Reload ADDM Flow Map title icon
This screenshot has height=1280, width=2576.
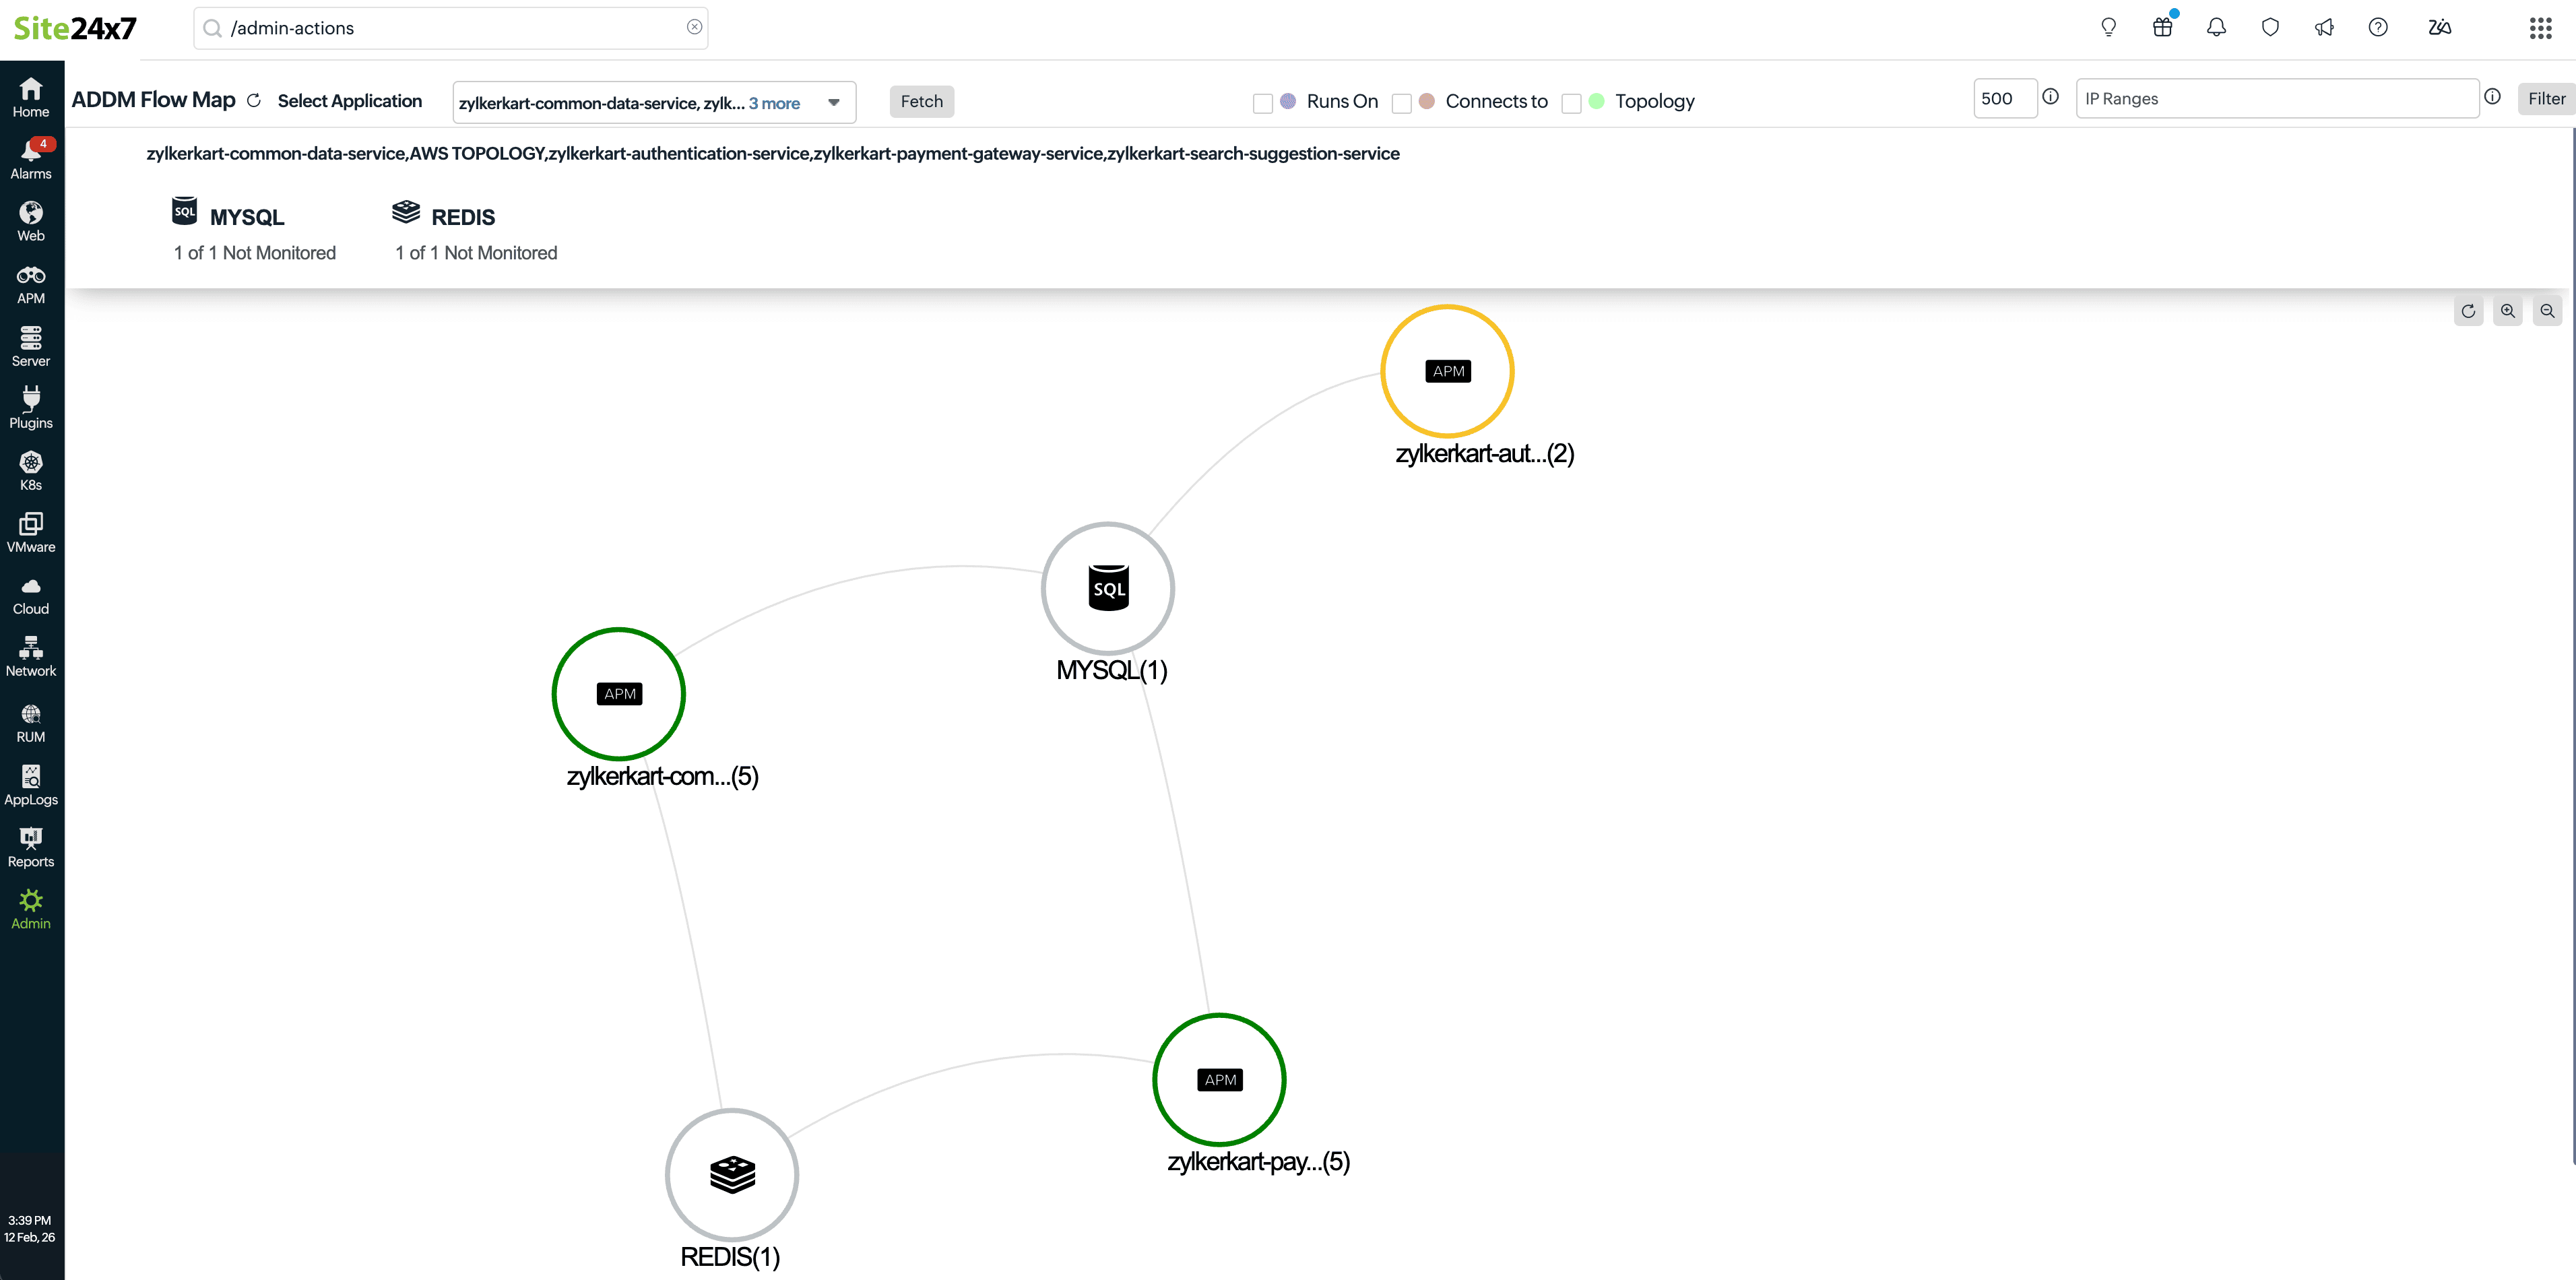click(254, 100)
